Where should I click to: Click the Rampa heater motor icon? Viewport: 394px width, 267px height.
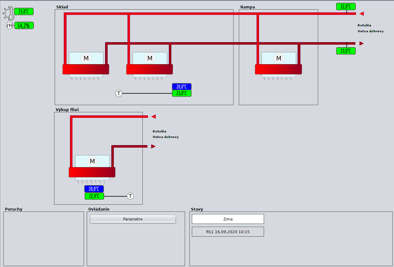(279, 58)
